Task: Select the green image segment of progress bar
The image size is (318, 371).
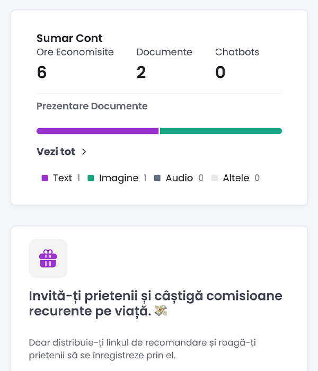Action: tap(220, 131)
